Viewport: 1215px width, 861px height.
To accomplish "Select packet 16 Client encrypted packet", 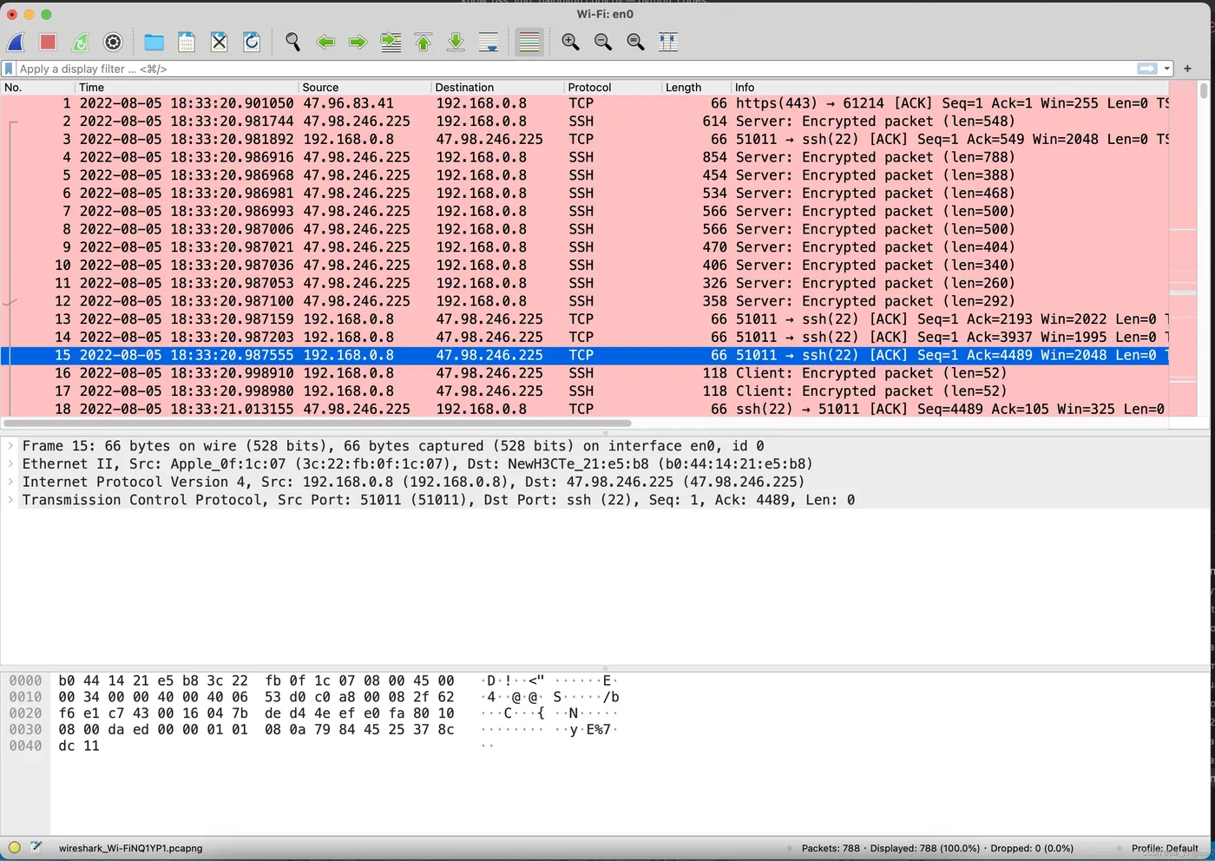I will (585, 373).
